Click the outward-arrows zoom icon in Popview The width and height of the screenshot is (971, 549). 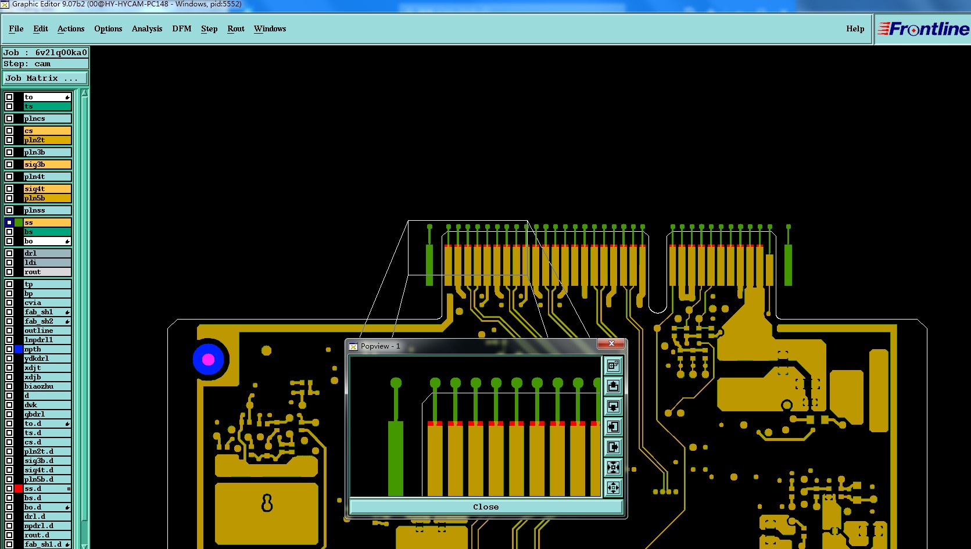[x=613, y=487]
